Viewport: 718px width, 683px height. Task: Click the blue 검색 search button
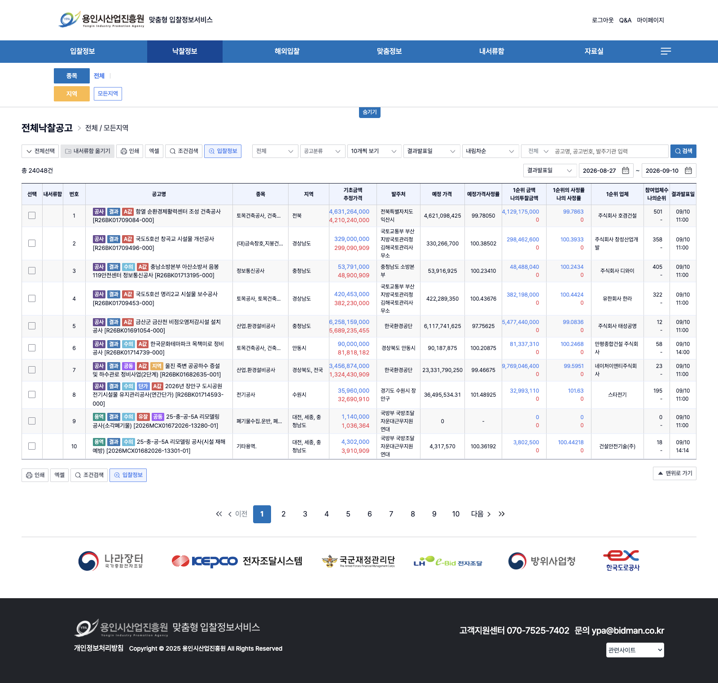tap(683, 151)
